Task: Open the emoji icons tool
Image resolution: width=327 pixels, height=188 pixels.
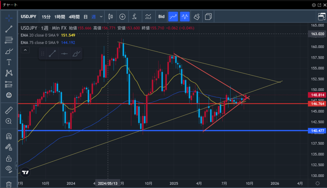Action: [9, 95]
